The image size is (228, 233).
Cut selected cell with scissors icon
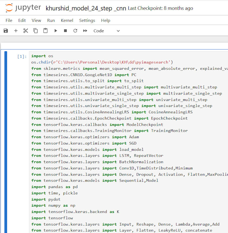(x=25, y=31)
